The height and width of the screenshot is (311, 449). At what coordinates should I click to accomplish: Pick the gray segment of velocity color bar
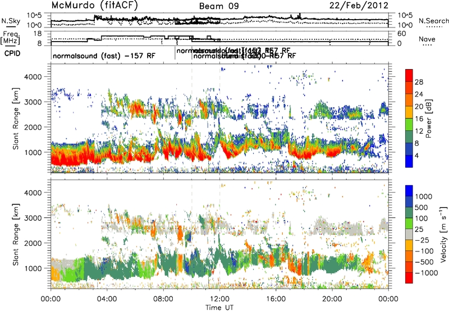click(409, 234)
